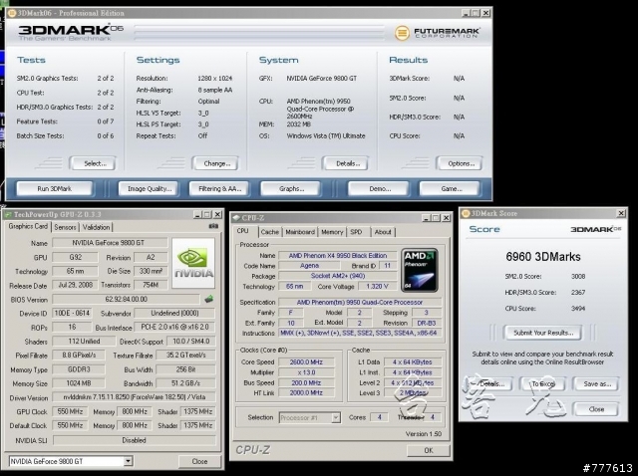Click the Instructions field in CPU-Z

[x=359, y=333]
